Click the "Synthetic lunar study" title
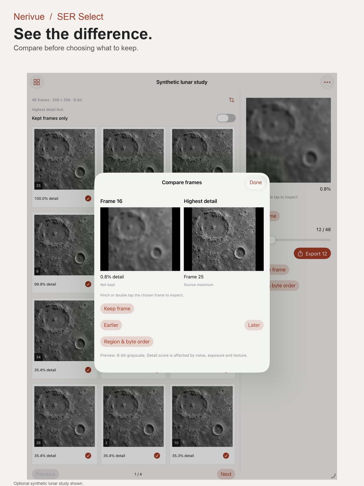The width and height of the screenshot is (364, 486). coord(182,82)
